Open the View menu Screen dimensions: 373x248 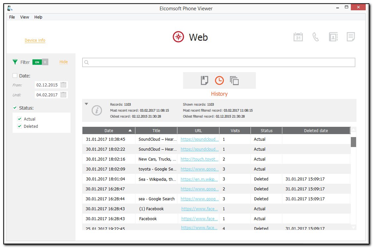(x=24, y=17)
